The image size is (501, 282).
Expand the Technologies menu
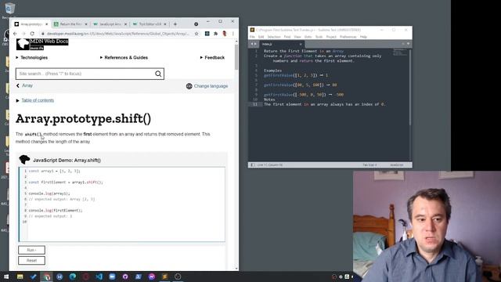click(31, 57)
